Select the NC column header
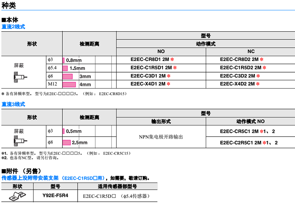This screenshot has width=295, height=205. point(251,51)
